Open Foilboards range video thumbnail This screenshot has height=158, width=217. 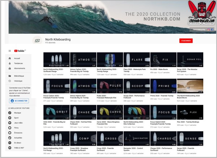tap(56, 138)
